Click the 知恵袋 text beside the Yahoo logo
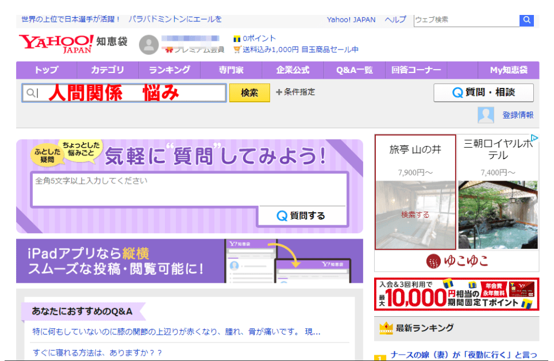This screenshot has width=554, height=361. (x=112, y=41)
